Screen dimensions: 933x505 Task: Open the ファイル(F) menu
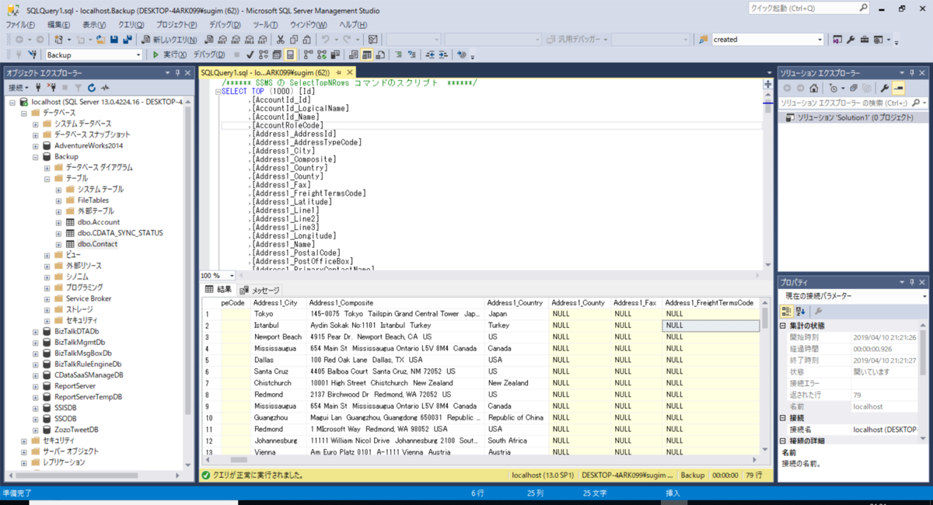[21, 25]
